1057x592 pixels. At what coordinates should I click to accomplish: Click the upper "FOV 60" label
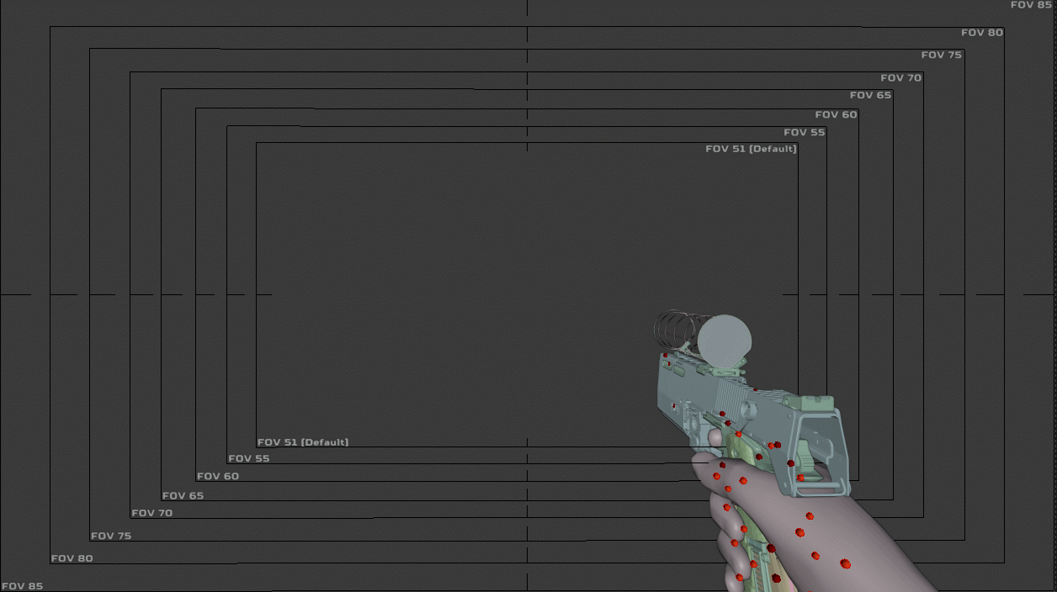(836, 114)
